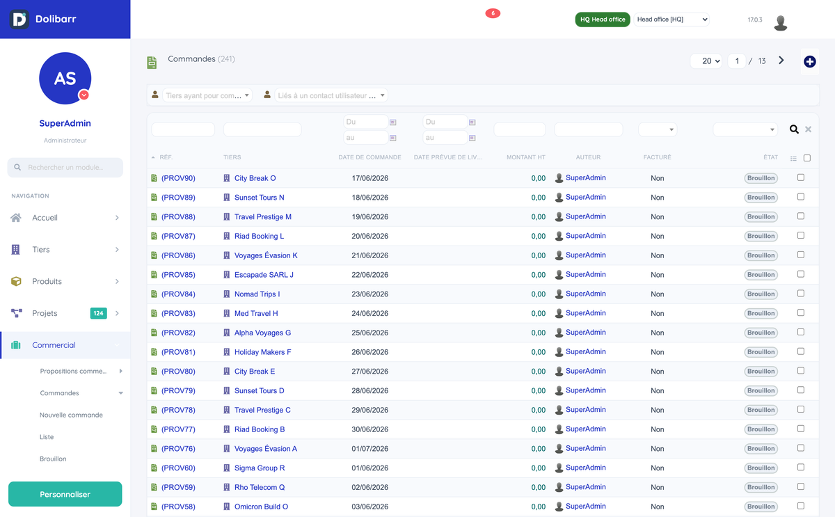
Task: Click the Personnaliser button
Action: point(65,494)
